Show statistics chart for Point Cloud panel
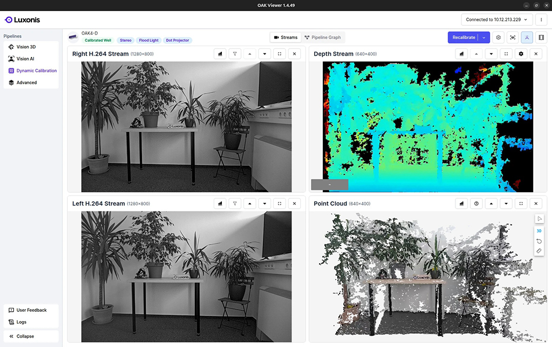 coord(461,204)
